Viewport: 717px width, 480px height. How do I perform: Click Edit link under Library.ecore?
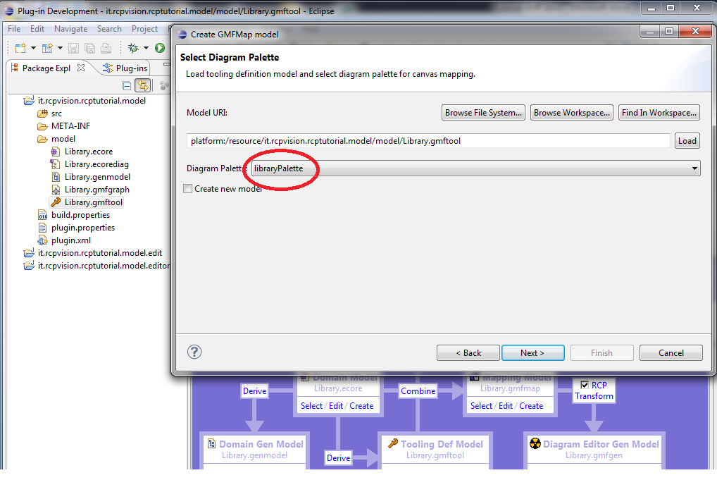pyautogui.click(x=336, y=406)
